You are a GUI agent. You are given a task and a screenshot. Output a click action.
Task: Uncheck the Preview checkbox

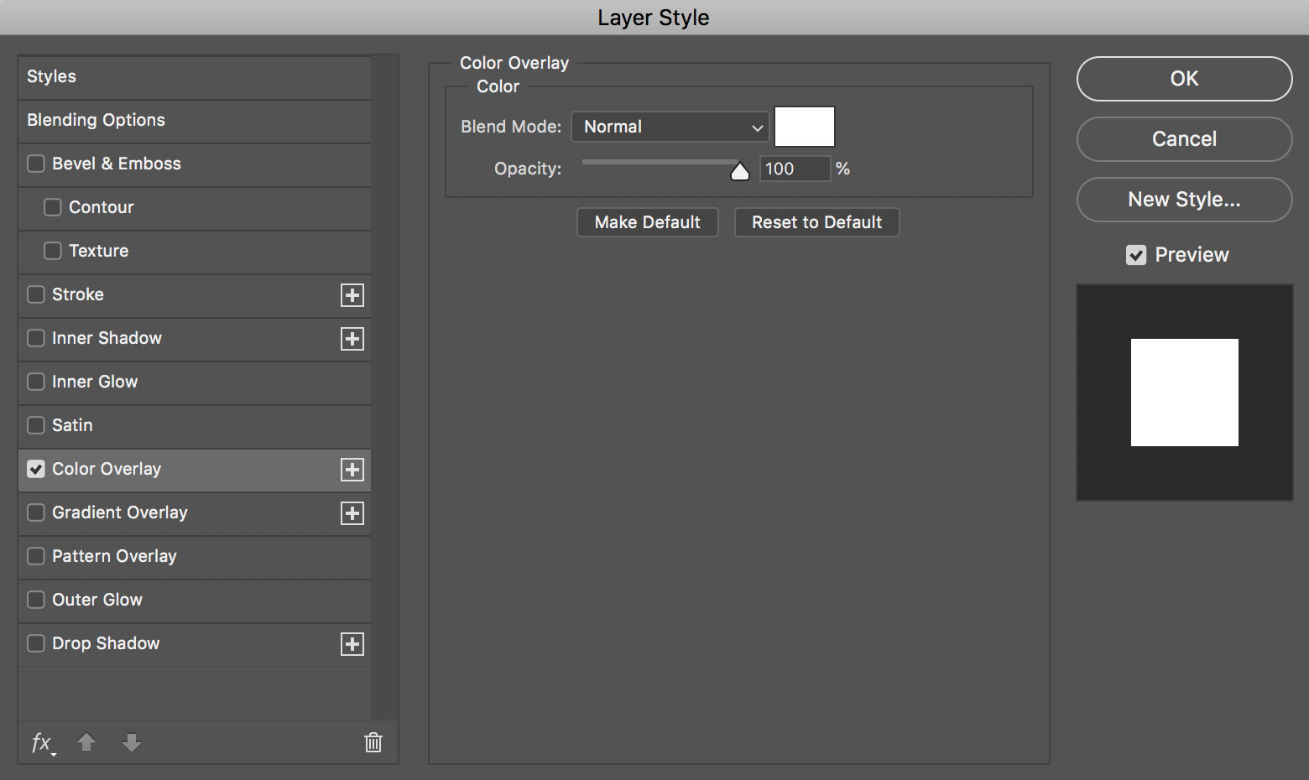[1136, 255]
